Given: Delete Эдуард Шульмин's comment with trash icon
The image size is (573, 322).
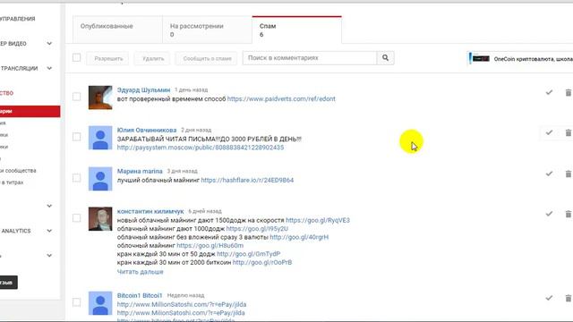Looking at the screenshot, I should point(569,93).
